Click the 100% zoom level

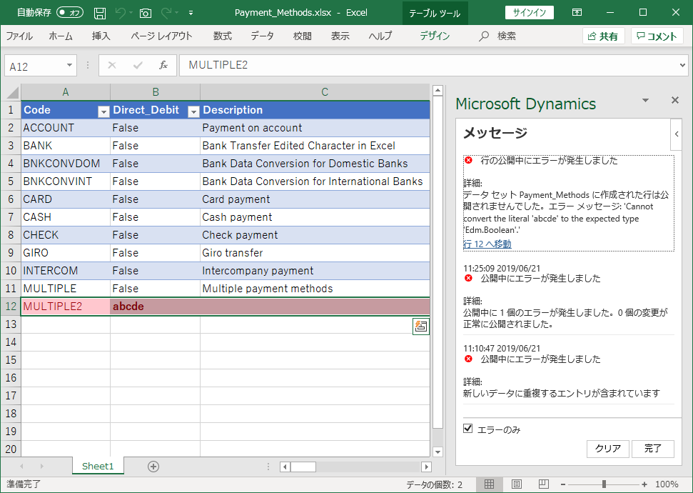(x=667, y=484)
